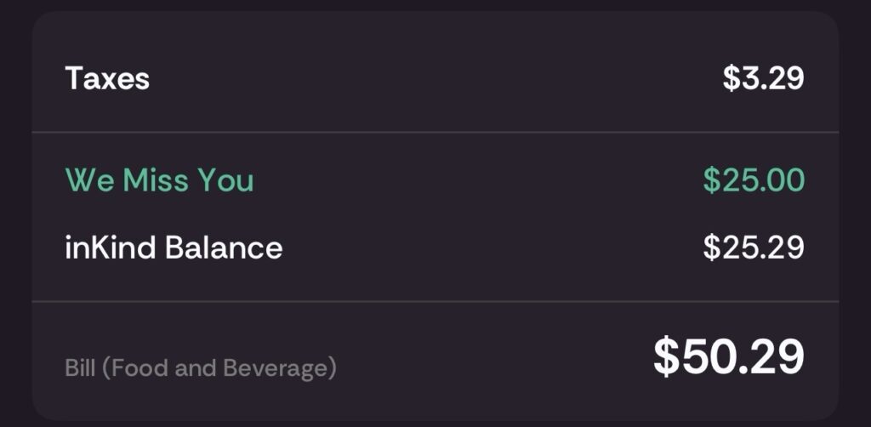Click the Bill (Food and Beverage) label
This screenshot has width=871, height=427.
pos(201,368)
